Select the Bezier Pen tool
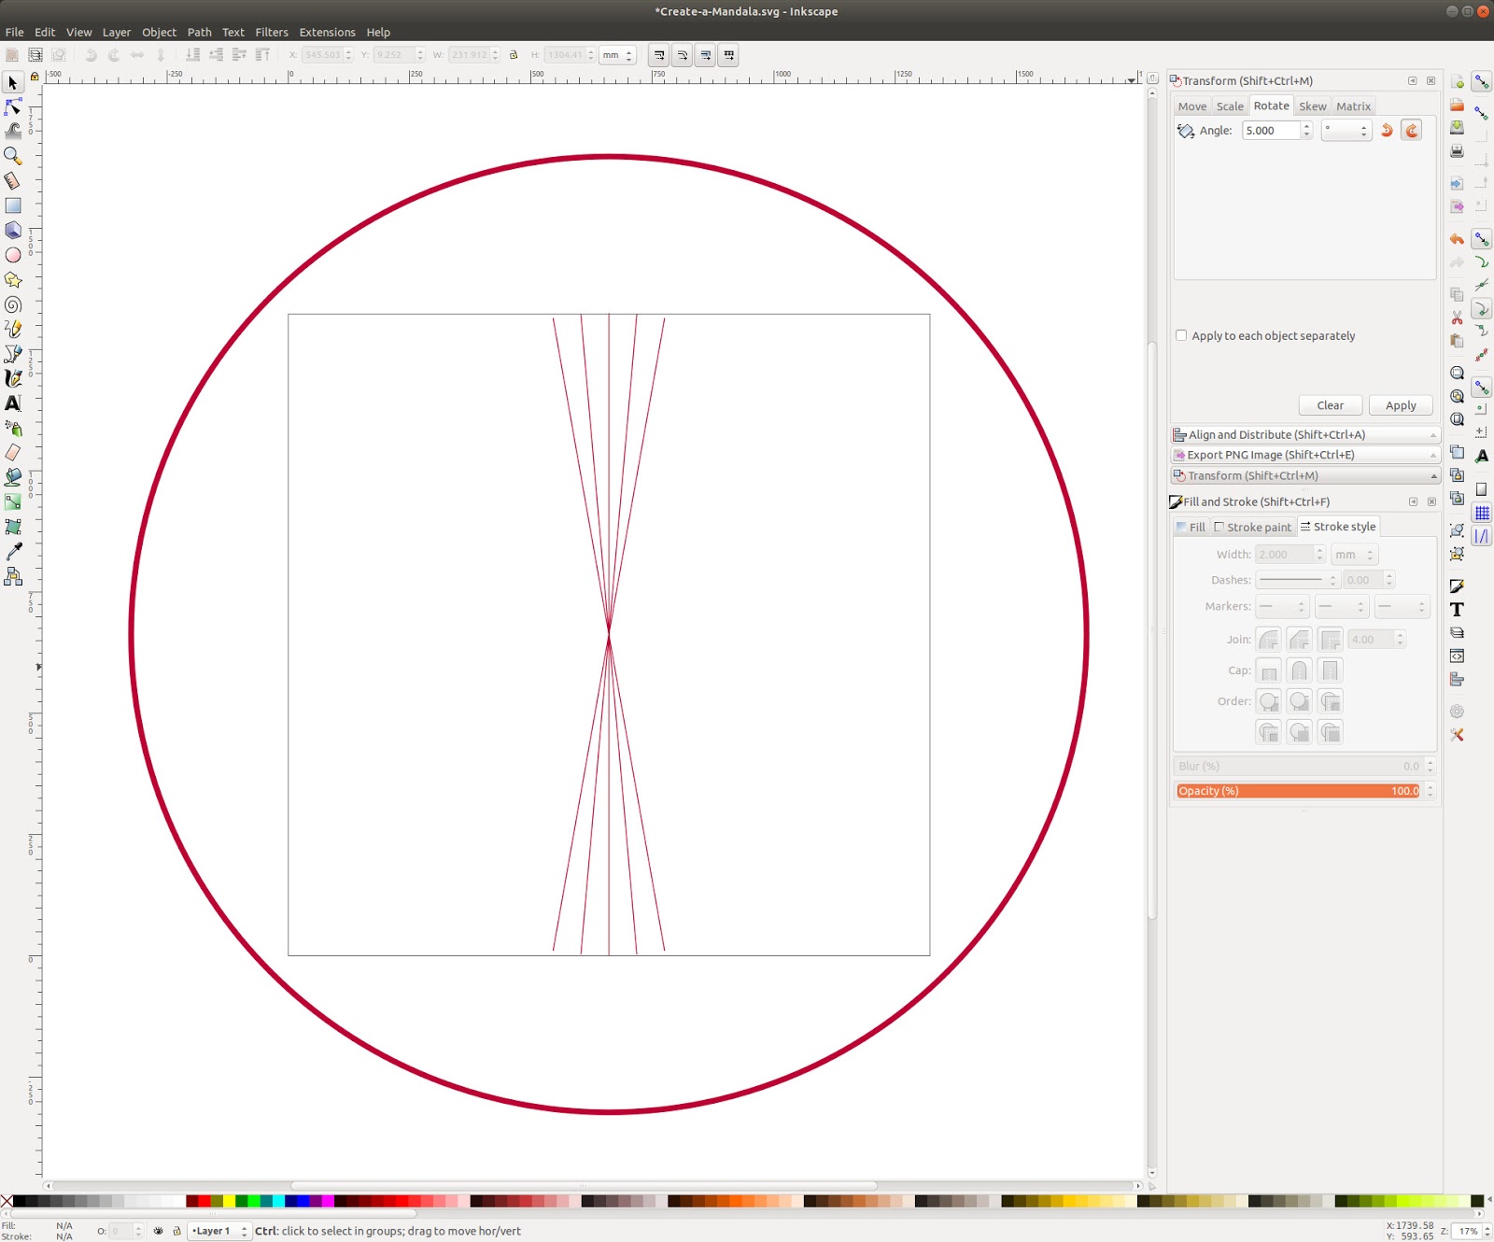1494x1242 pixels. (x=13, y=354)
